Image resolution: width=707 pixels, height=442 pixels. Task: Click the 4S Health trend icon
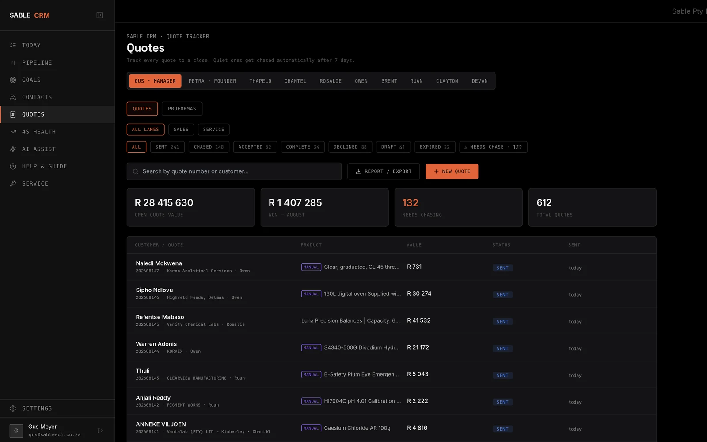[x=13, y=132]
